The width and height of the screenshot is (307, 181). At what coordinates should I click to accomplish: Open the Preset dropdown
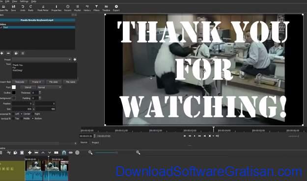tap(42, 60)
